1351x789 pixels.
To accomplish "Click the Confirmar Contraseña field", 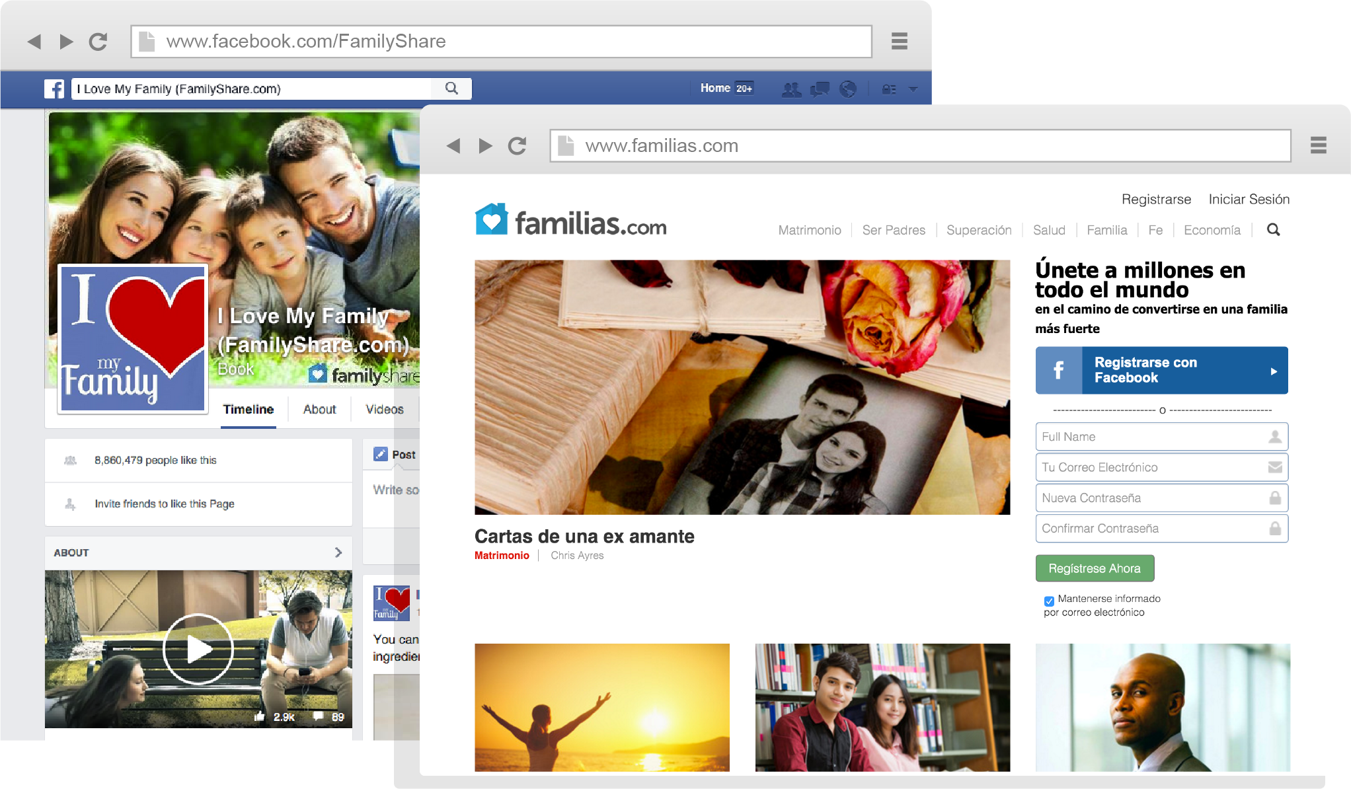I will 1161,528.
